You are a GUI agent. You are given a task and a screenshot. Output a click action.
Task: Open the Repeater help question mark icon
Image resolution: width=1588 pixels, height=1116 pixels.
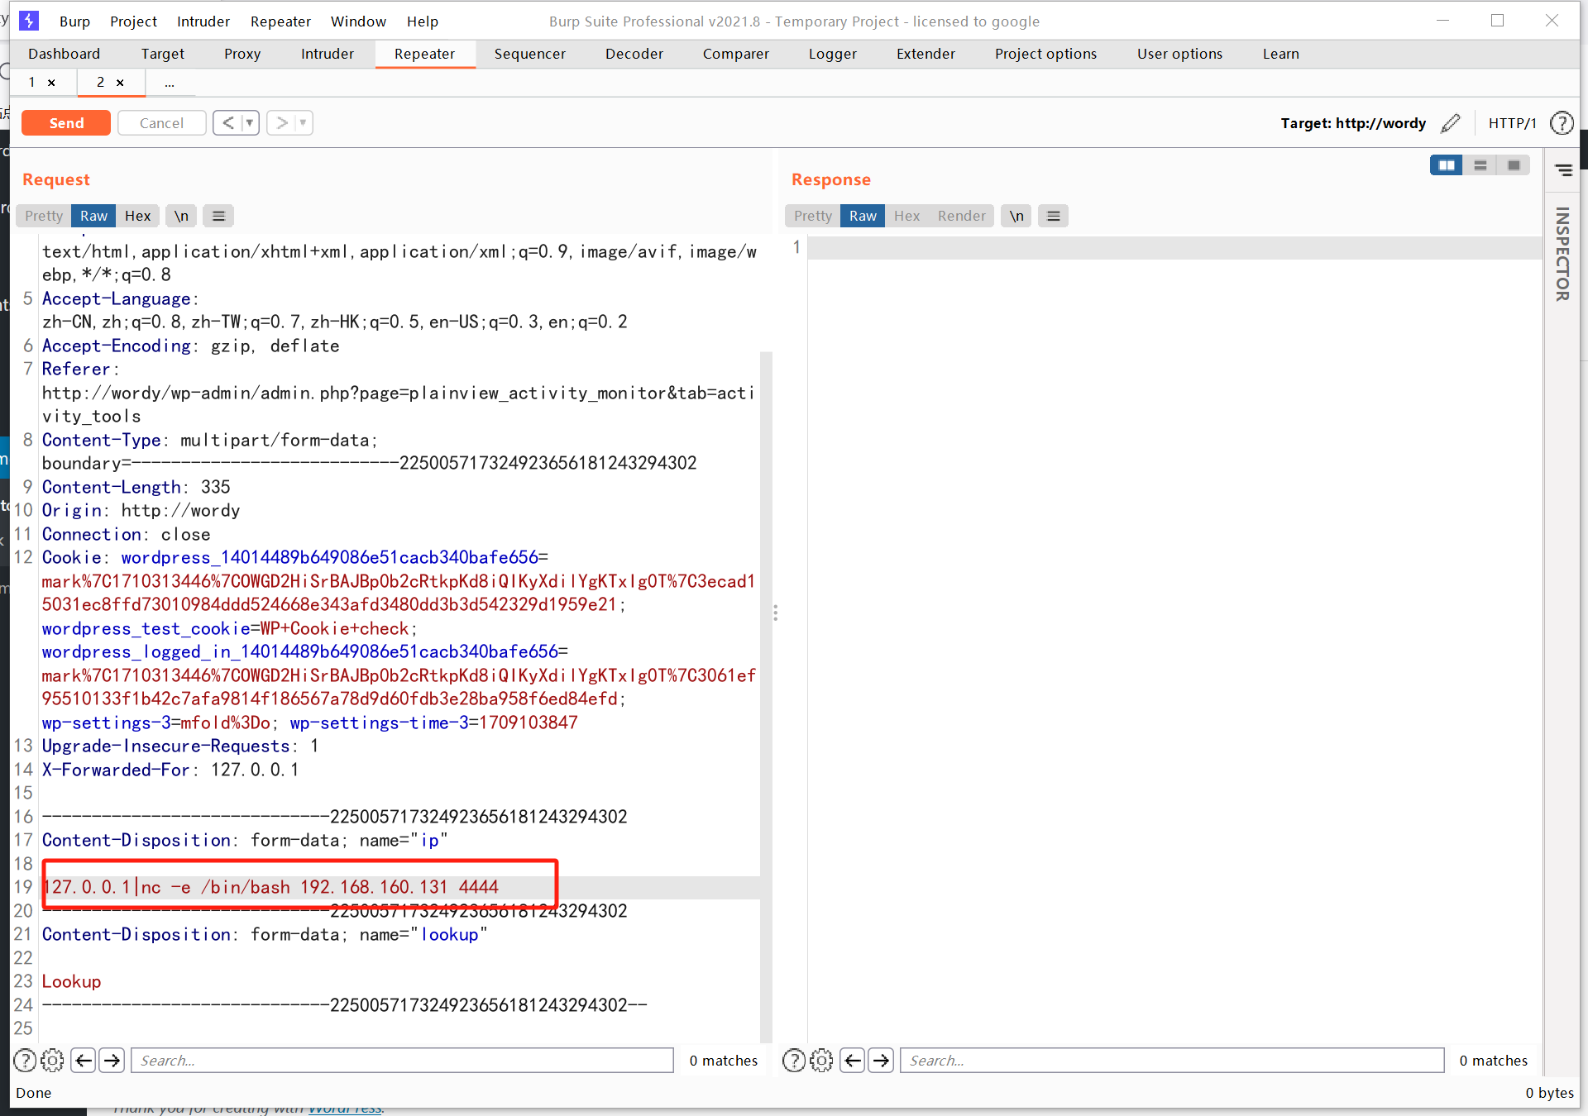[1562, 123]
